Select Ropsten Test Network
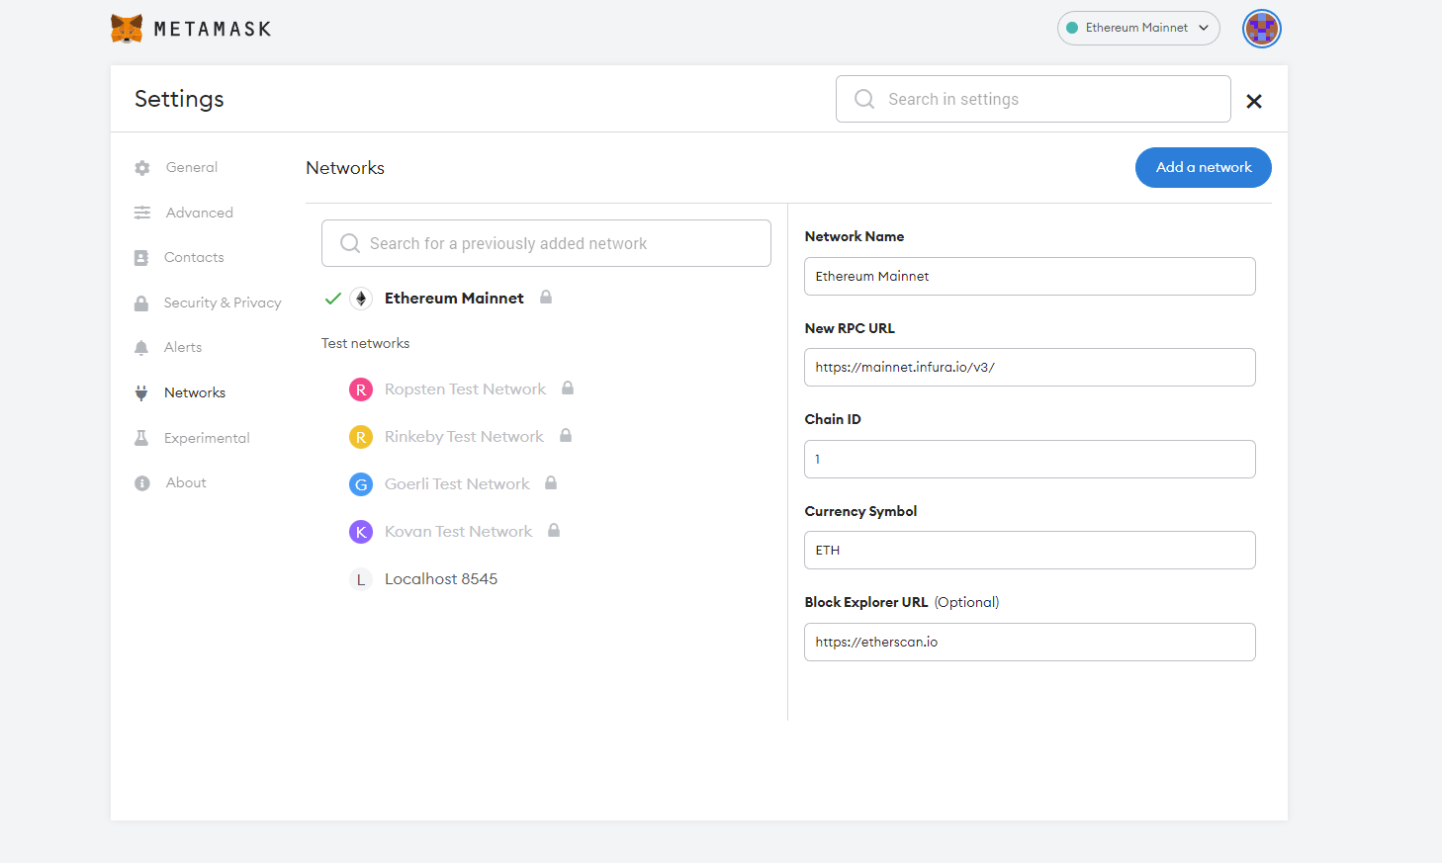Viewport: 1442px width, 863px height. click(x=465, y=389)
